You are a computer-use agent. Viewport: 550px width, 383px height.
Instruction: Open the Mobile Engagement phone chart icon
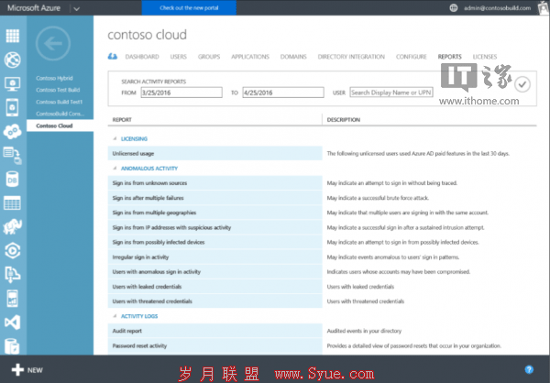click(12, 299)
